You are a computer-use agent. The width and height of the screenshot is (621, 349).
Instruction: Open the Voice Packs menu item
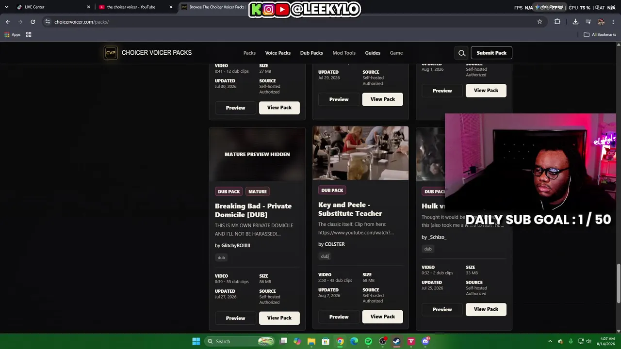tap(278, 53)
